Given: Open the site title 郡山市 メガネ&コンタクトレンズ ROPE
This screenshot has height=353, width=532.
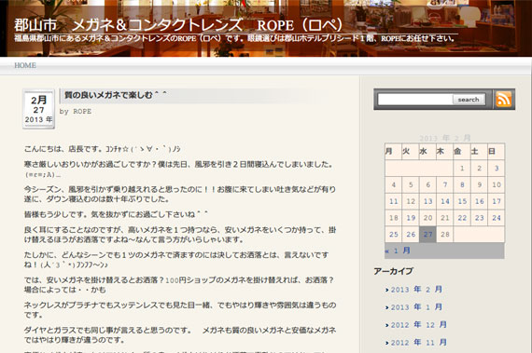Looking at the screenshot, I should 178,25.
